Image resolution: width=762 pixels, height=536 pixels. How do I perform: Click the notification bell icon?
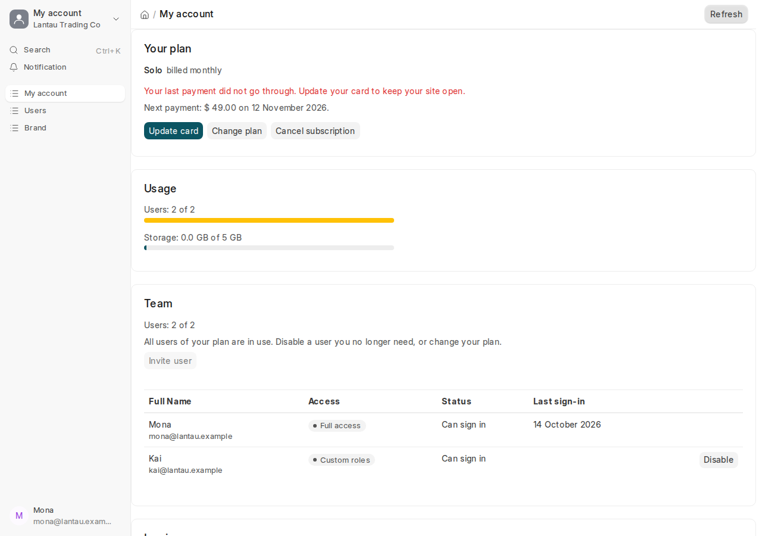click(x=14, y=67)
